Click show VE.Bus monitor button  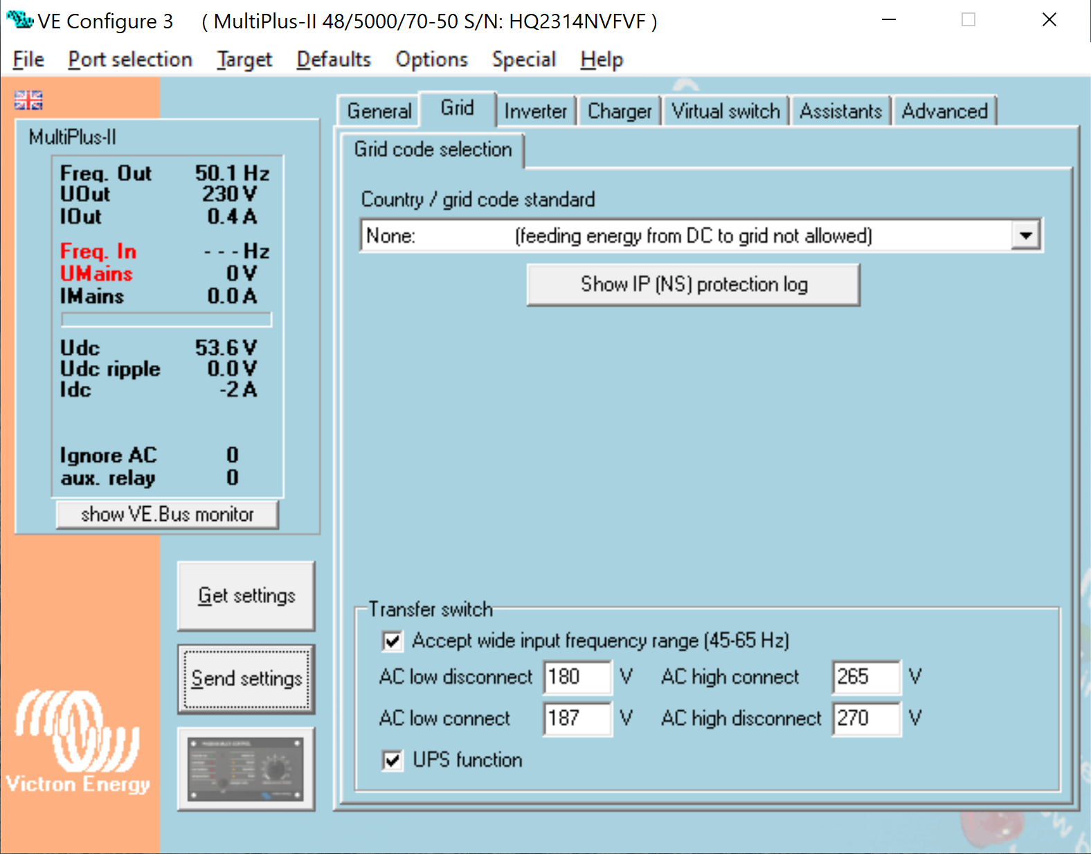[x=167, y=514]
